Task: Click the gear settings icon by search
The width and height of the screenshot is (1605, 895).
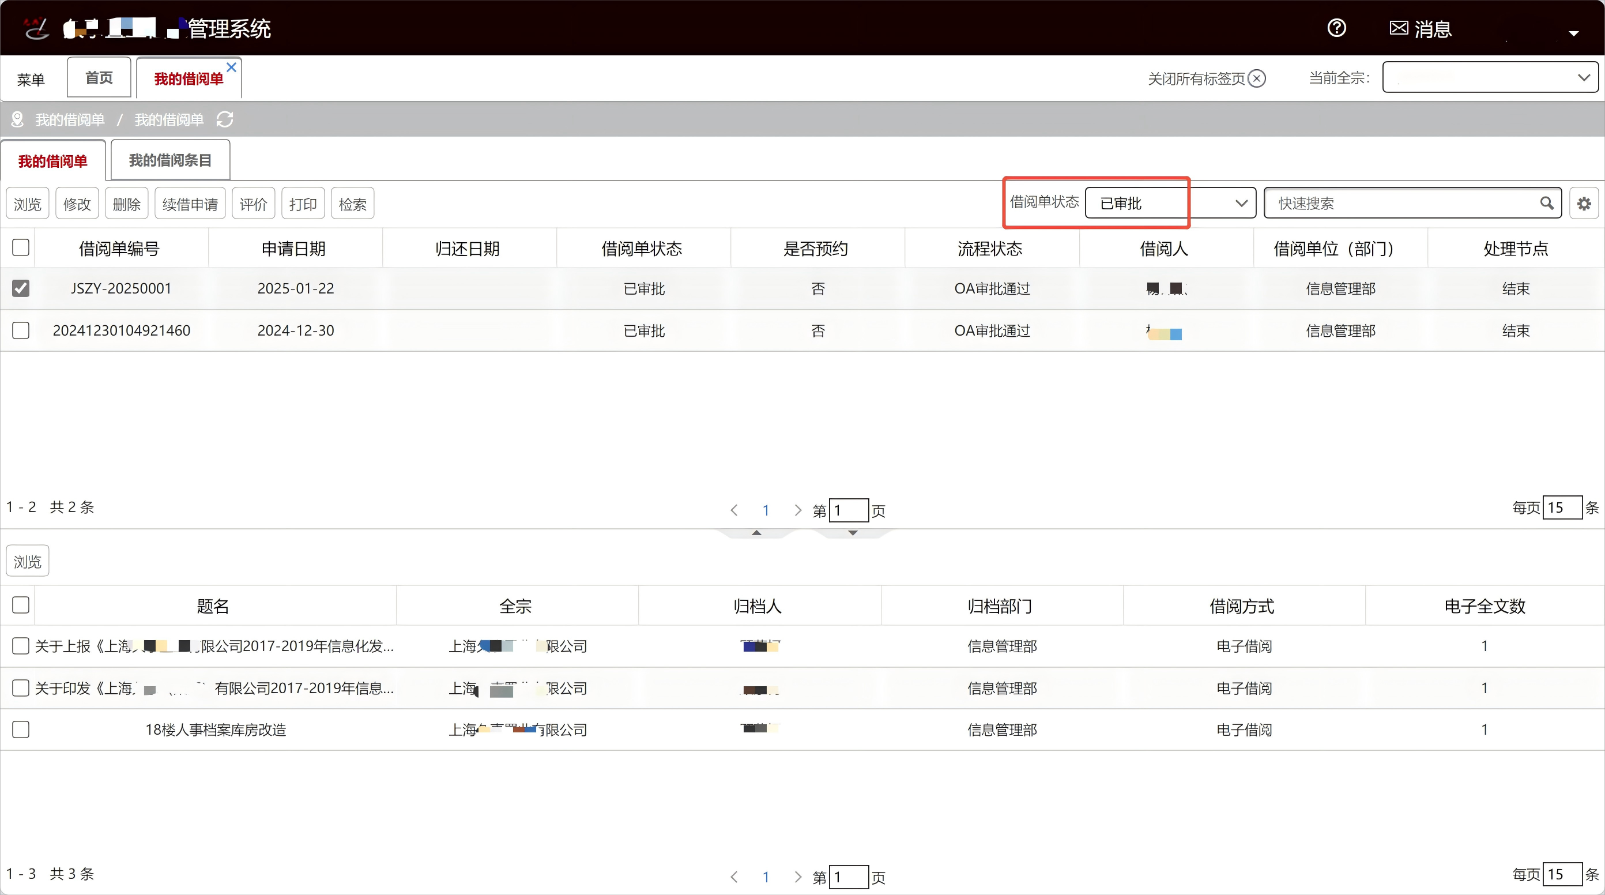Action: tap(1584, 203)
